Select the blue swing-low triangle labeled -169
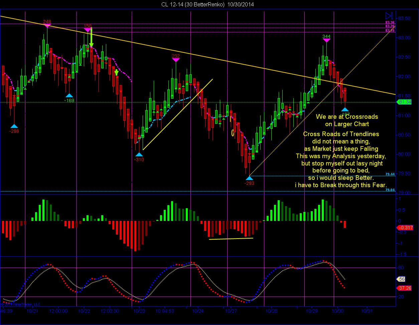Image resolution: width=419 pixels, height=325 pixels. 69,95
